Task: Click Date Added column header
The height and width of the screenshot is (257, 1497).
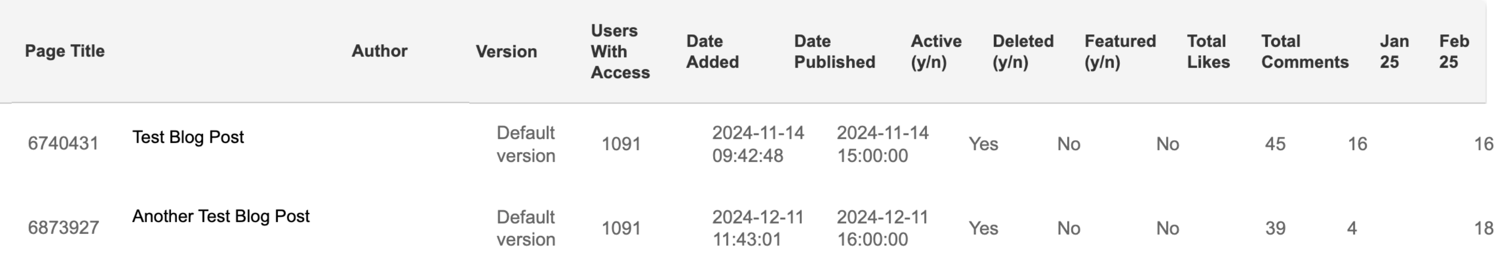Action: point(713,51)
